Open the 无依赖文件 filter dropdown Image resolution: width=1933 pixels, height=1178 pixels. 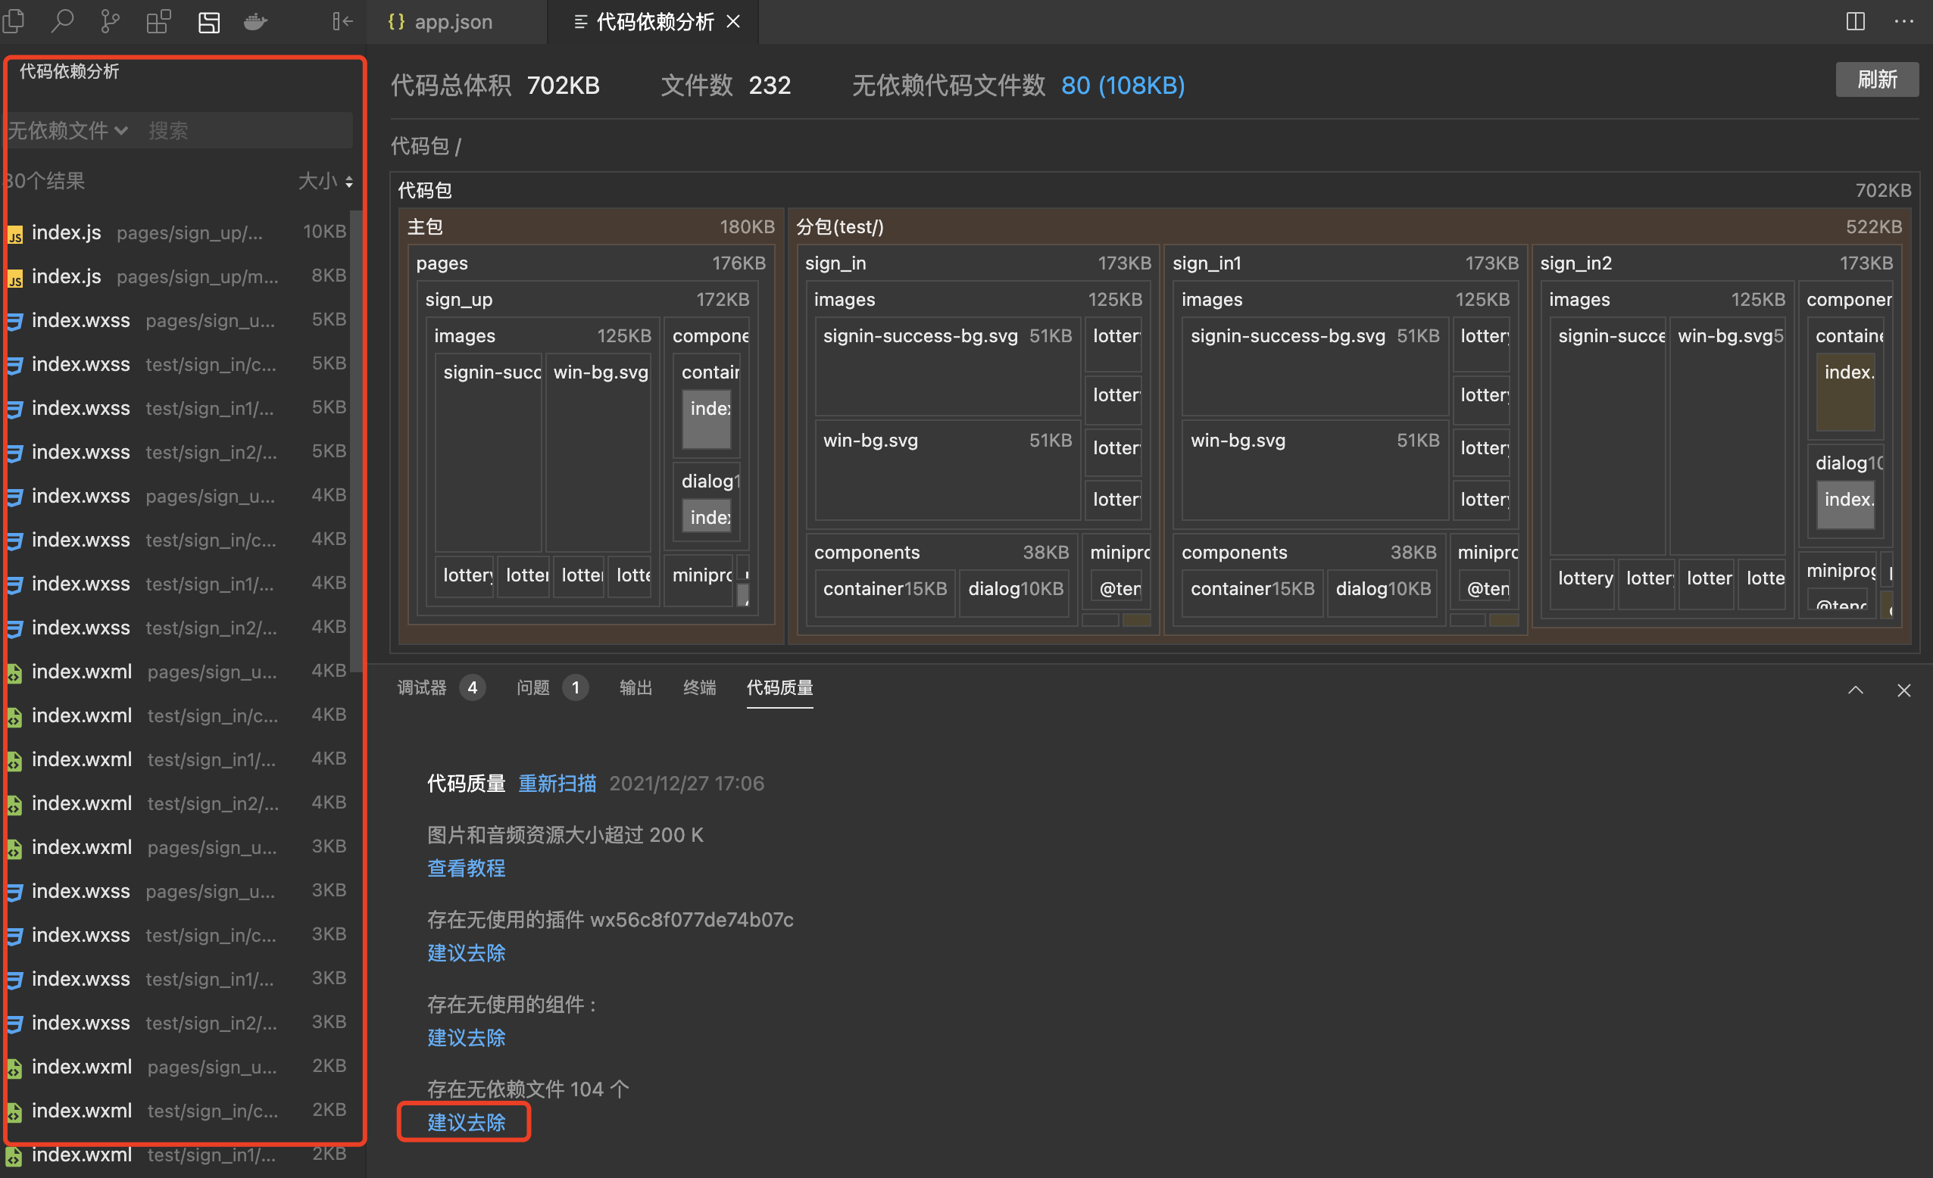point(68,130)
